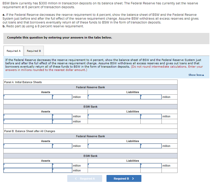Click Panel B Federal Reserve asset amount field
This screenshot has height=188, width=214.
(x=62, y=146)
